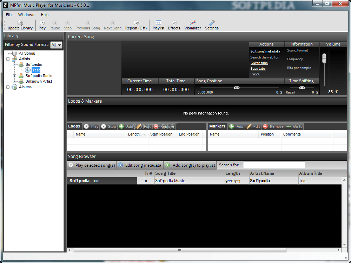Search the web for Bass tabs
Screen dimensions: 351x263
tap(258, 69)
